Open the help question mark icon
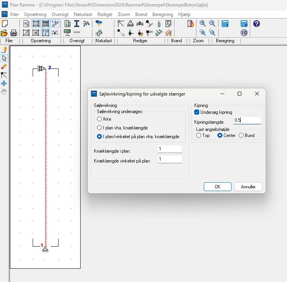 point(257,24)
